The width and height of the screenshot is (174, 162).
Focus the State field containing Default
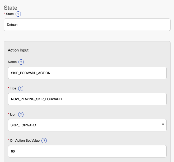(x=87, y=25)
